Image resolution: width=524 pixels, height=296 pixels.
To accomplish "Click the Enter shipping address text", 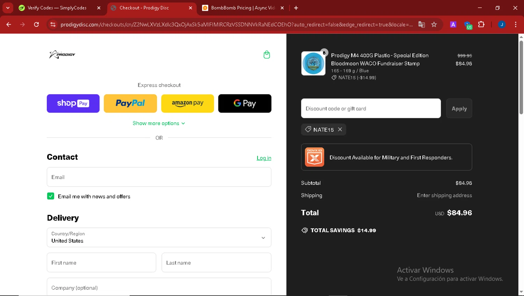I will click(x=444, y=195).
